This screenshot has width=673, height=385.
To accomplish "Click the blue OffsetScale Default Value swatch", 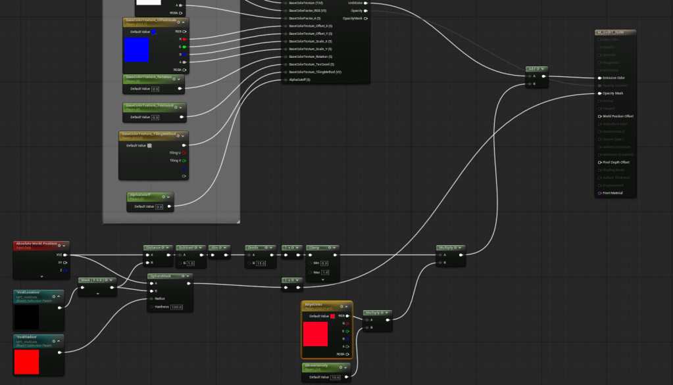I will (153, 32).
